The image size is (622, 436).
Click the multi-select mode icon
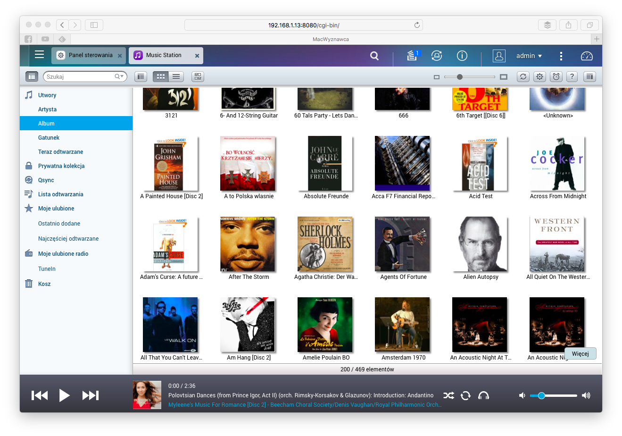[198, 76]
